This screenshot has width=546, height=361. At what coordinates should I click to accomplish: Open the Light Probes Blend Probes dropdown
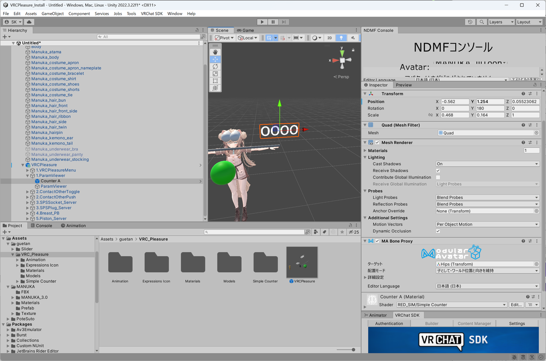tap(487, 198)
